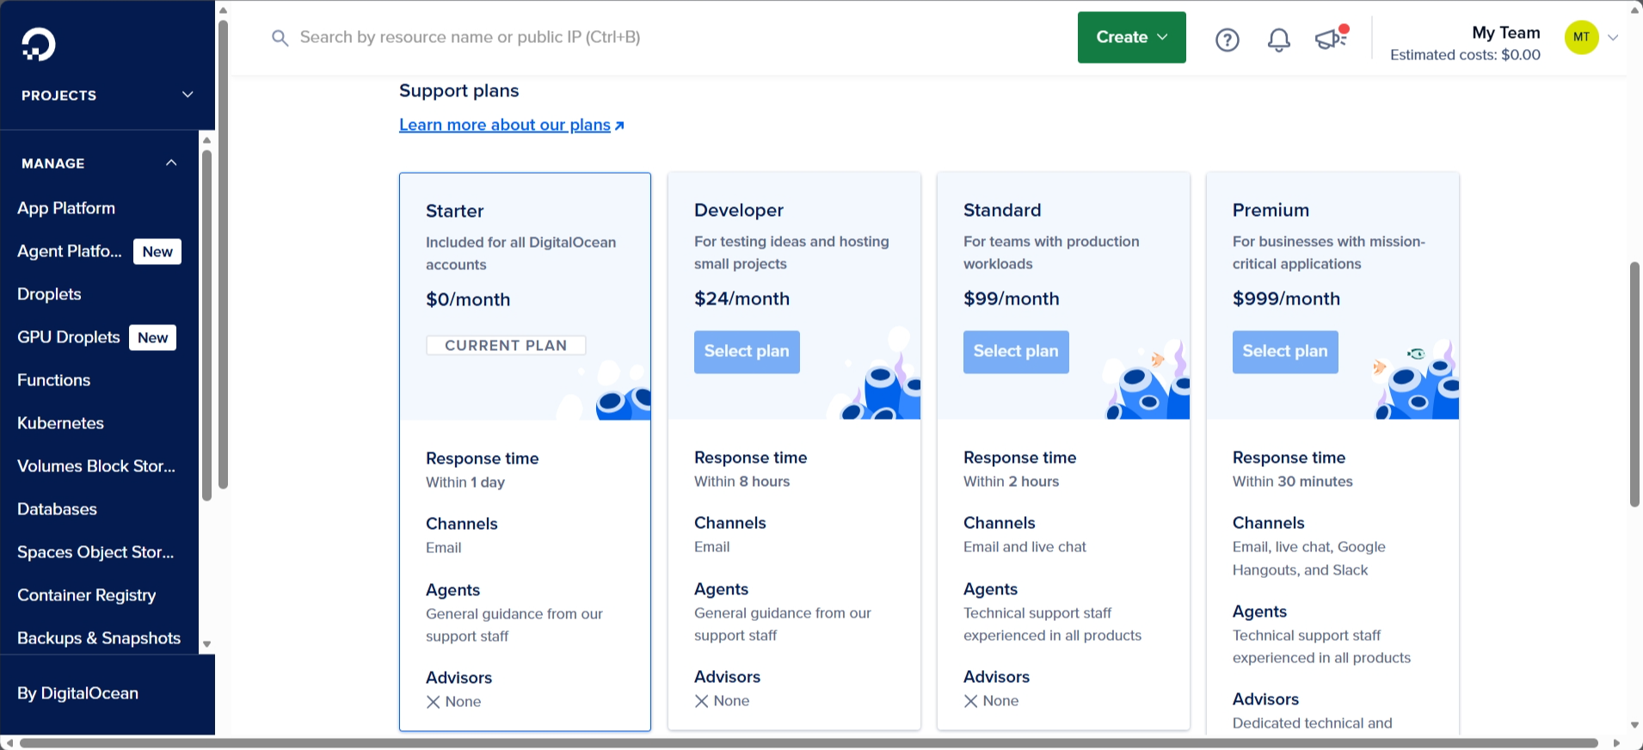Screen dimensions: 1643x750
Task: Click the CURRENT PLAN badge on Starter
Action: 506,345
